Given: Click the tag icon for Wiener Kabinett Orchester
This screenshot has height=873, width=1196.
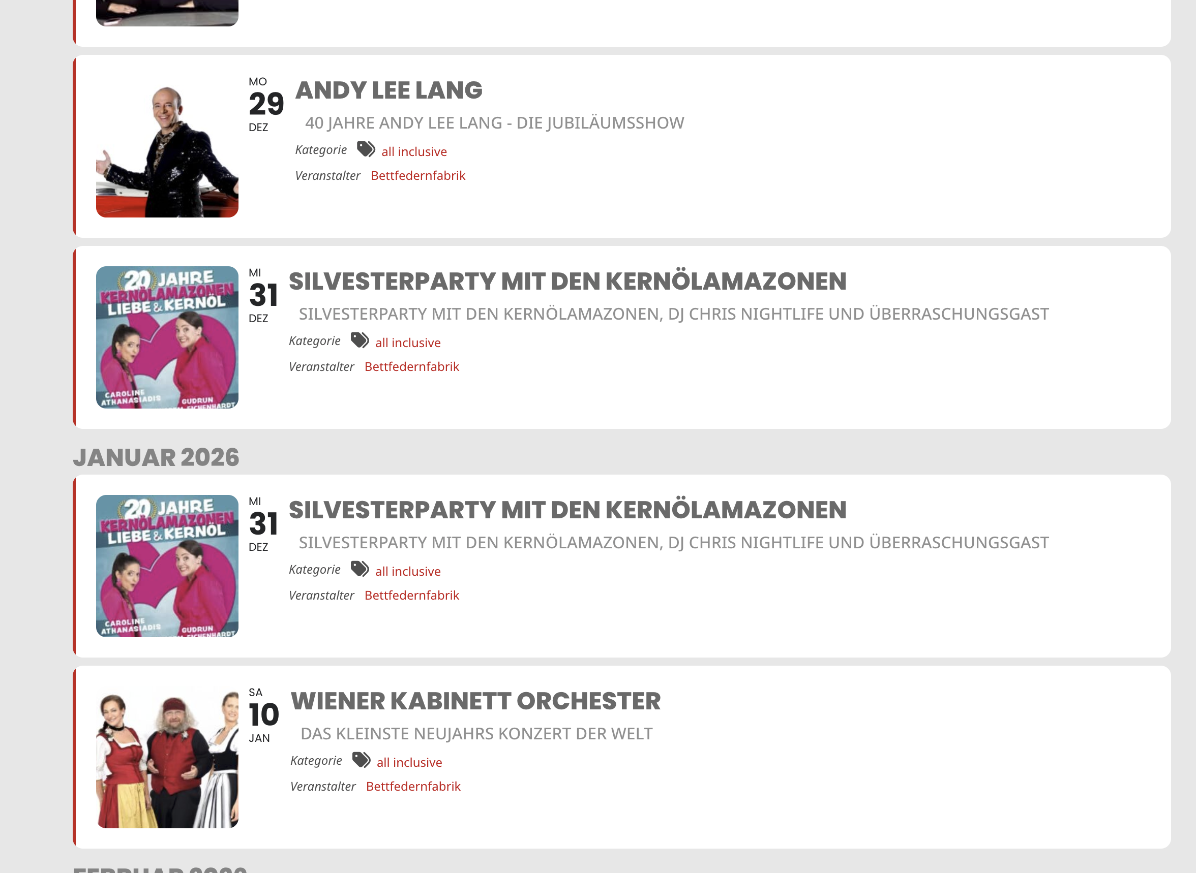Looking at the screenshot, I should point(361,760).
